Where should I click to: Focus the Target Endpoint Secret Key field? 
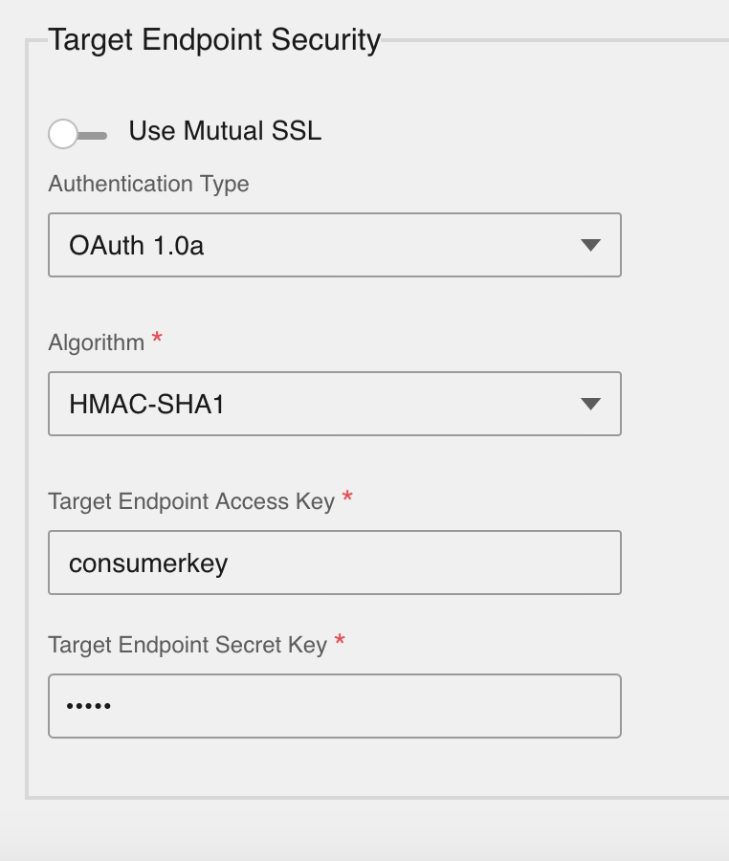tap(334, 706)
